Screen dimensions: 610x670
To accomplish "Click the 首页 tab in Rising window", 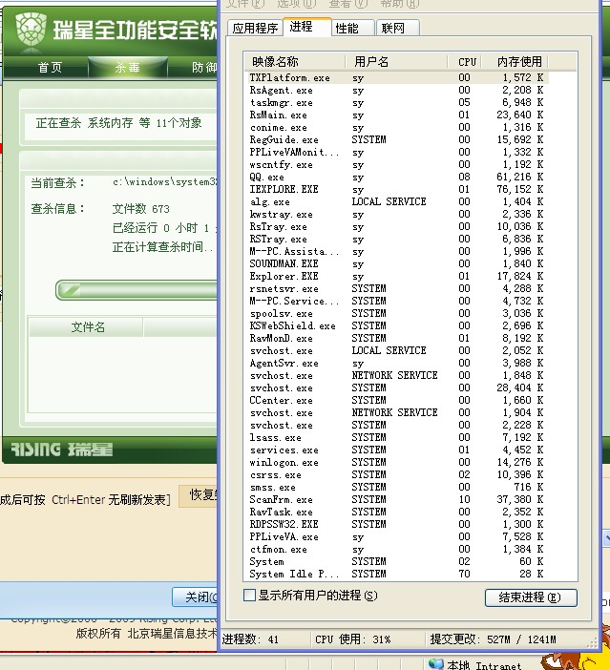I will coord(50,68).
